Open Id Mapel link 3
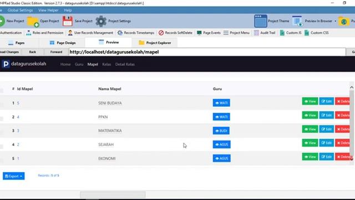 [18, 131]
